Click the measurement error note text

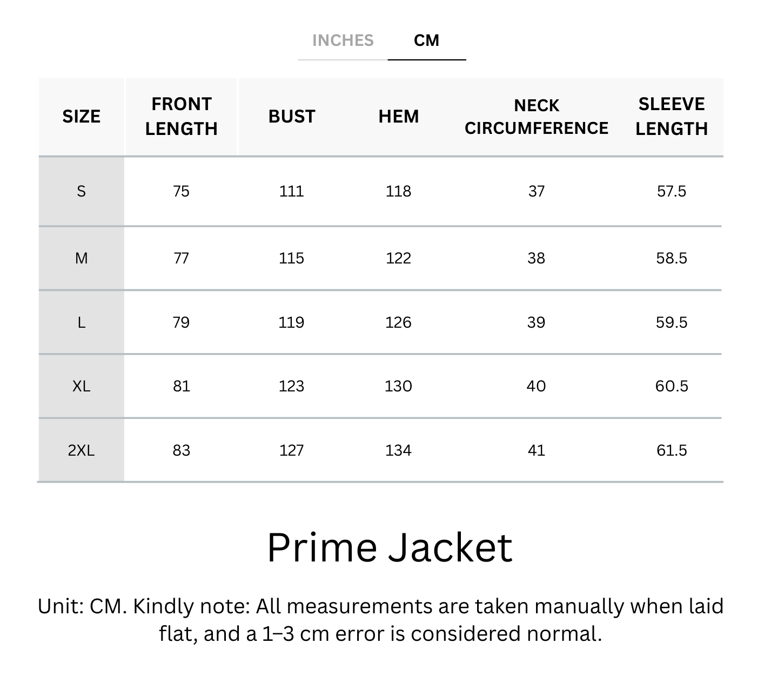pos(381,620)
